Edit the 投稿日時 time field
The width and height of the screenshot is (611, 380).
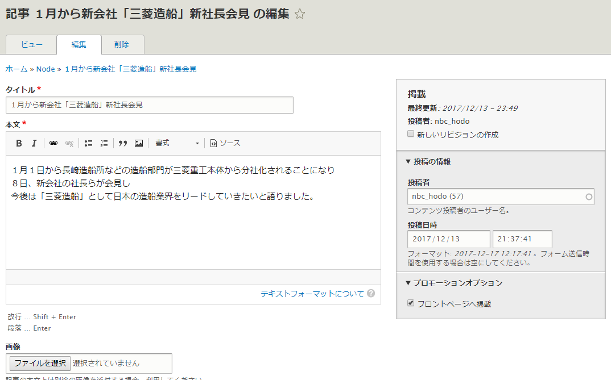pos(523,239)
